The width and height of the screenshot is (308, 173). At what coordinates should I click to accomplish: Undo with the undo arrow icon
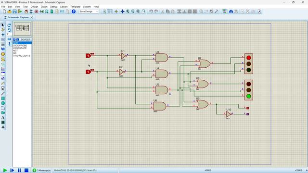coord(151,12)
